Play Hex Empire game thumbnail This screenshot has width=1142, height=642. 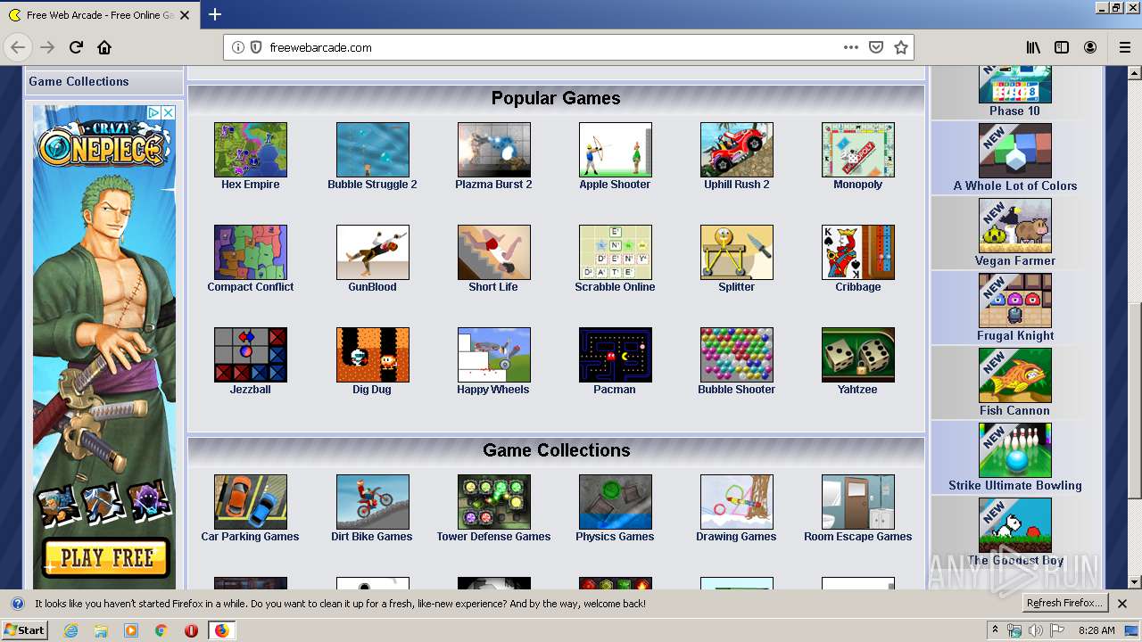coord(251,150)
